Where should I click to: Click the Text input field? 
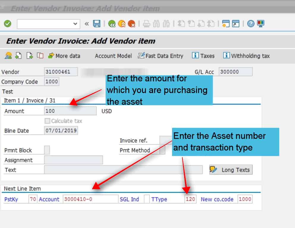[x=123, y=170]
